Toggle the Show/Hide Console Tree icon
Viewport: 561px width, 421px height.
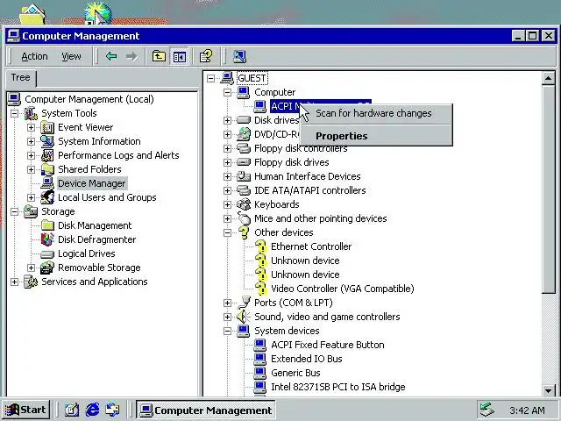click(179, 56)
